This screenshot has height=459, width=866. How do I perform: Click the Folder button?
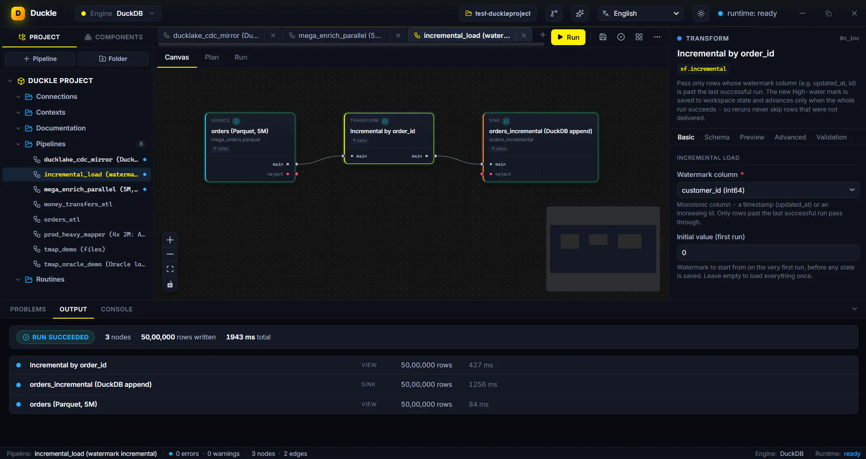[113, 59]
